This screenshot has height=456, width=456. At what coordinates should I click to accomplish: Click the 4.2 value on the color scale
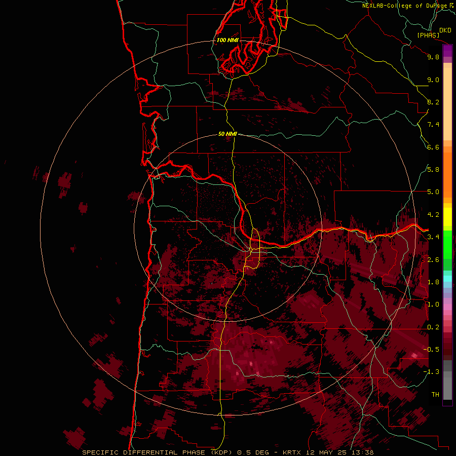tap(433, 215)
